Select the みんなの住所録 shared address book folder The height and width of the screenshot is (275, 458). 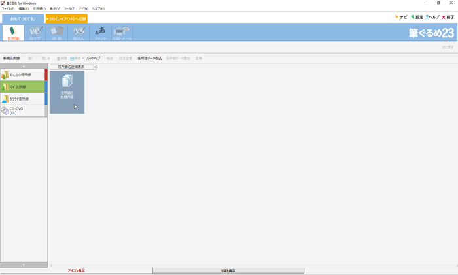(x=23, y=75)
